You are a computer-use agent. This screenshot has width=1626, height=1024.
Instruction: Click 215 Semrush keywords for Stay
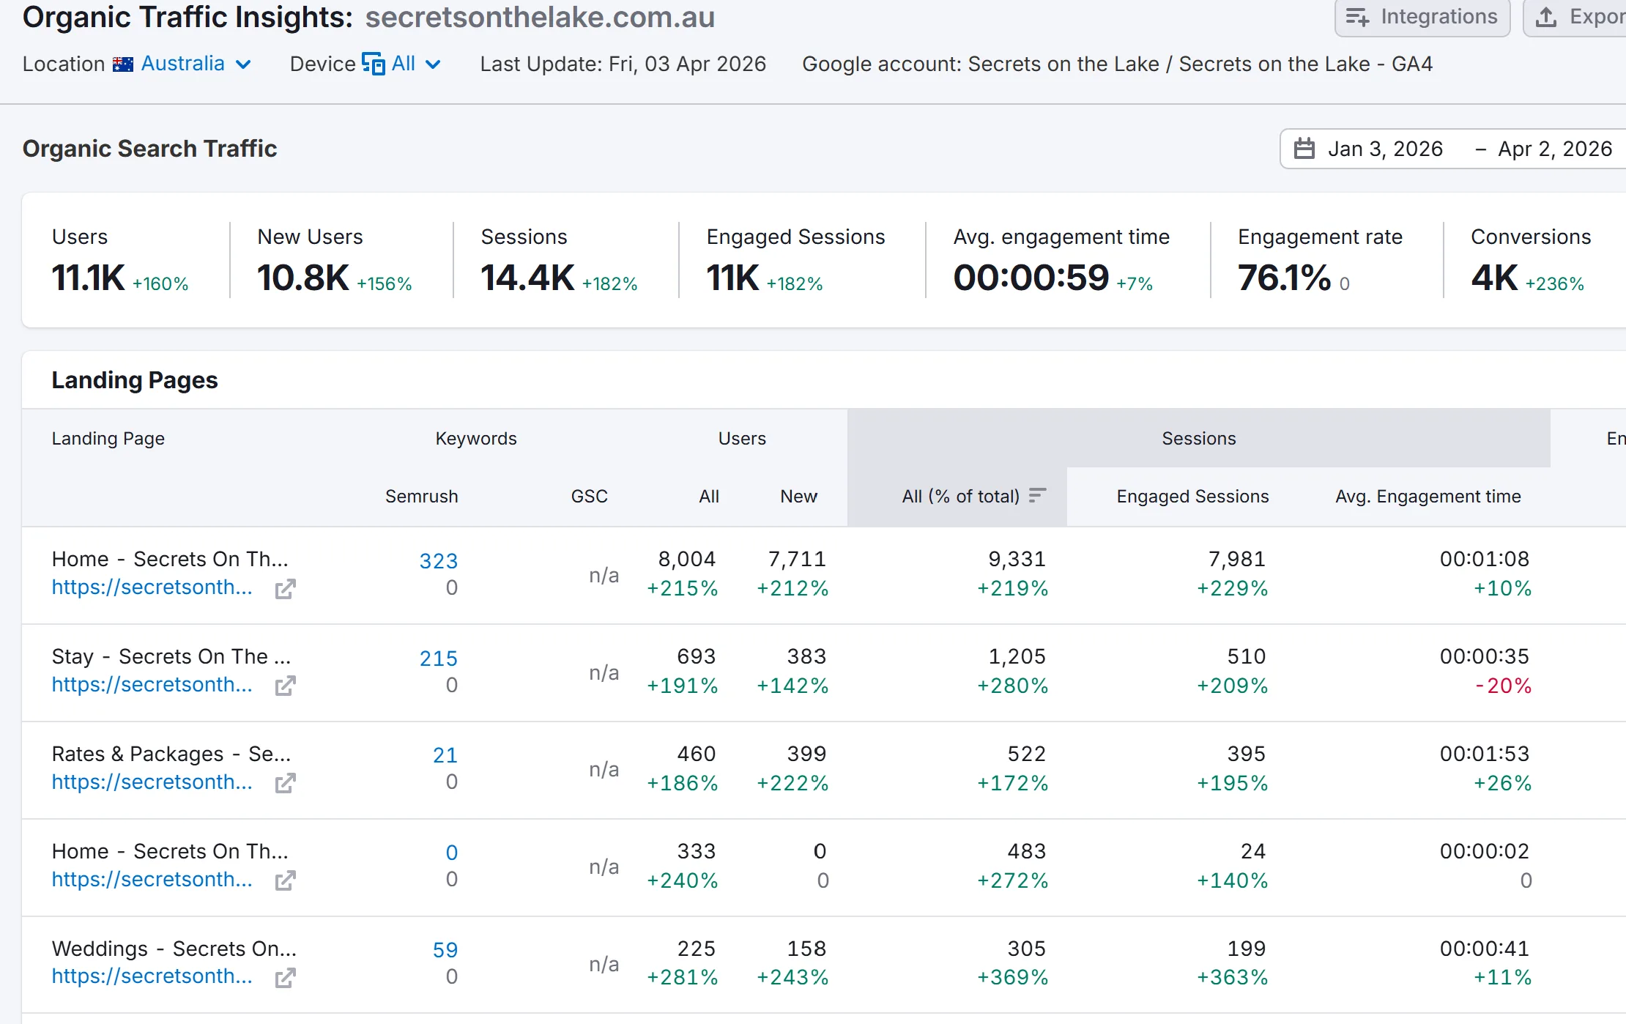pyautogui.click(x=439, y=658)
